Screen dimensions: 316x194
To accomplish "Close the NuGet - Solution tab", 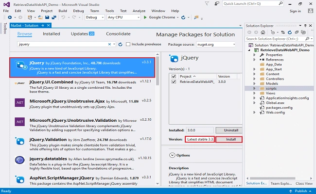I will (48, 25).
